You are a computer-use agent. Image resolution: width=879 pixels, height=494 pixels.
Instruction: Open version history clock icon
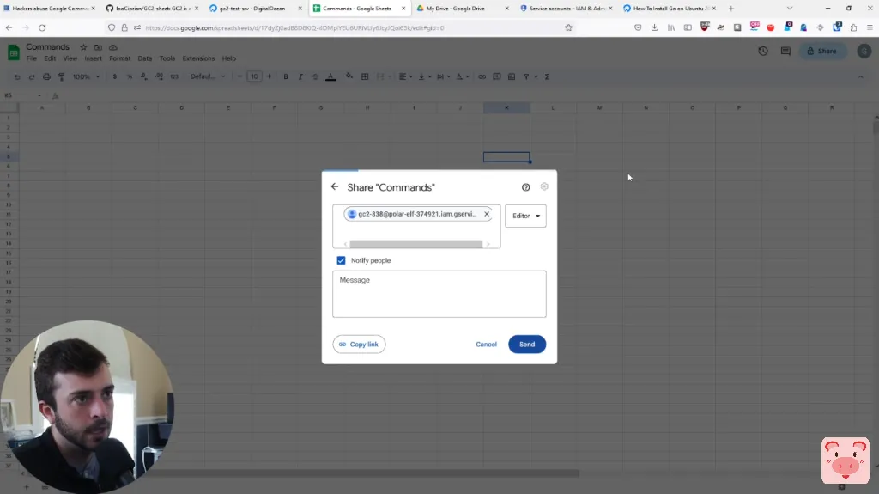[763, 52]
